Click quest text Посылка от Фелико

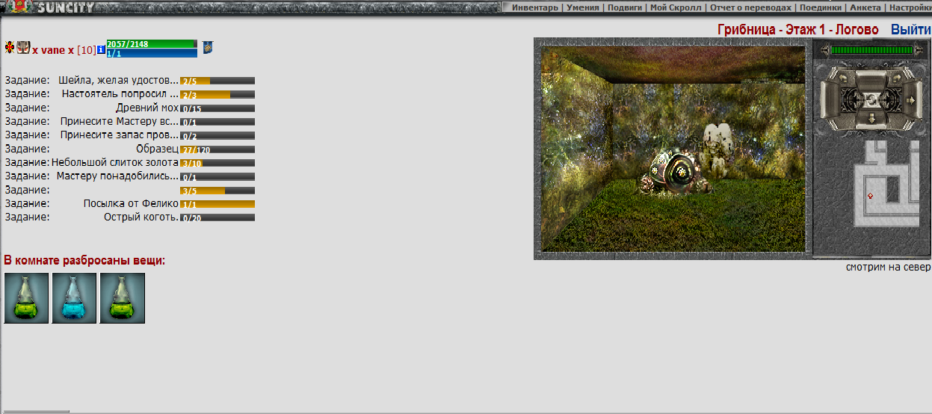point(131,203)
